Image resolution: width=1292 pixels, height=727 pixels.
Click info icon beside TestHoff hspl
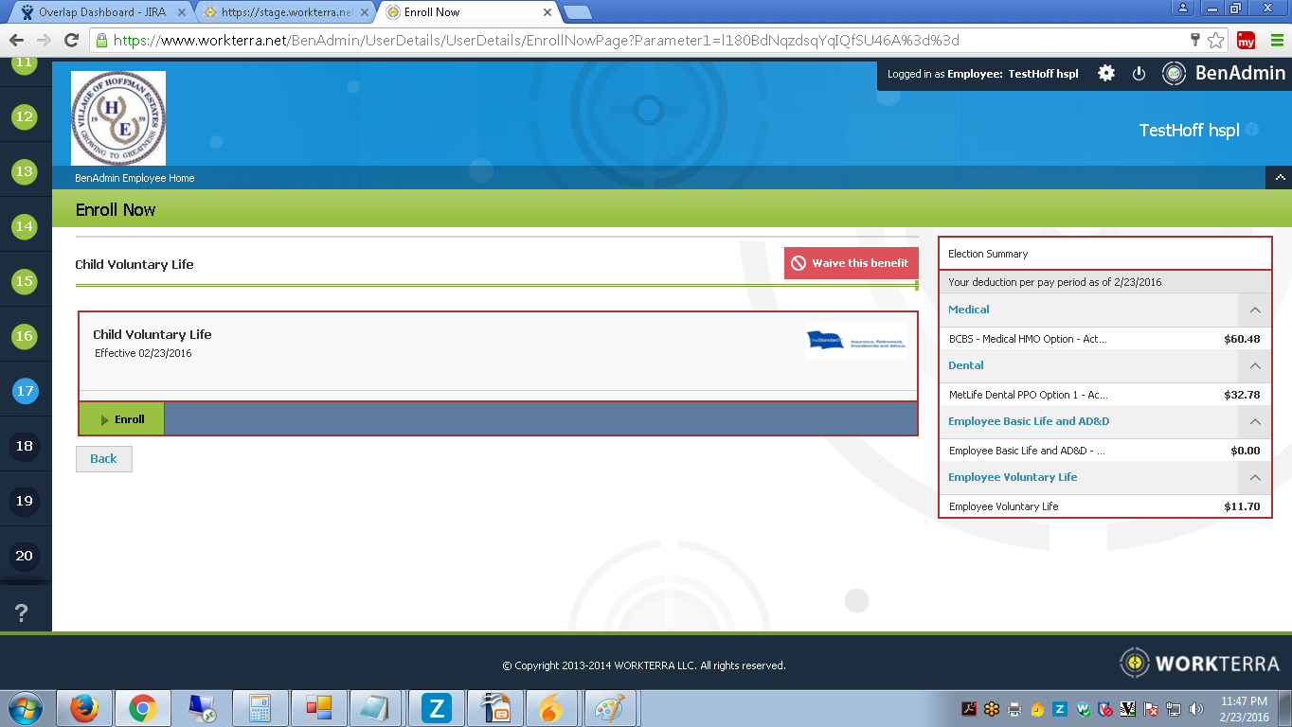point(1252,130)
